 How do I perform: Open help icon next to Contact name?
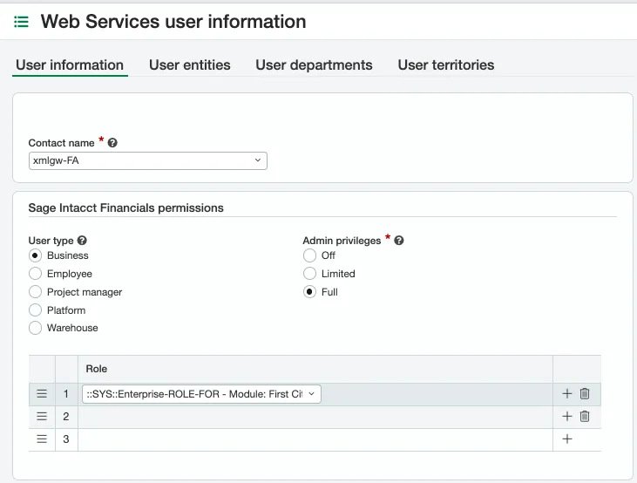(112, 143)
